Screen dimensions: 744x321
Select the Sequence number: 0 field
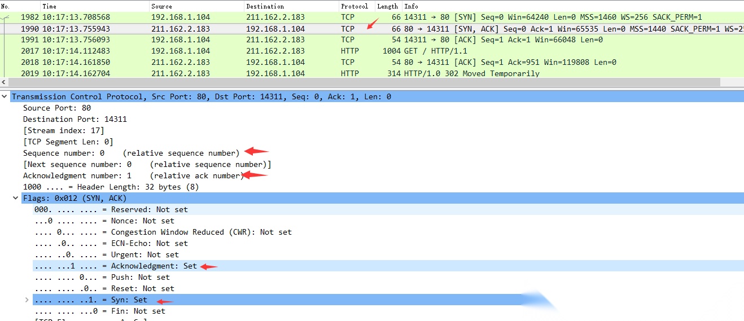(132, 153)
